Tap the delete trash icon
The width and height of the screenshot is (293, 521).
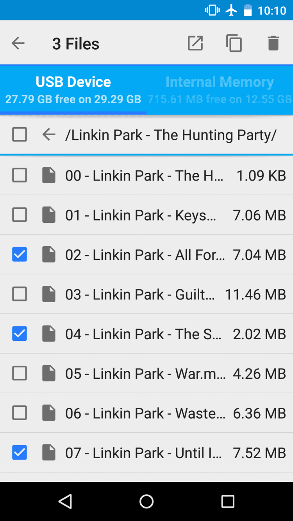pos(273,43)
